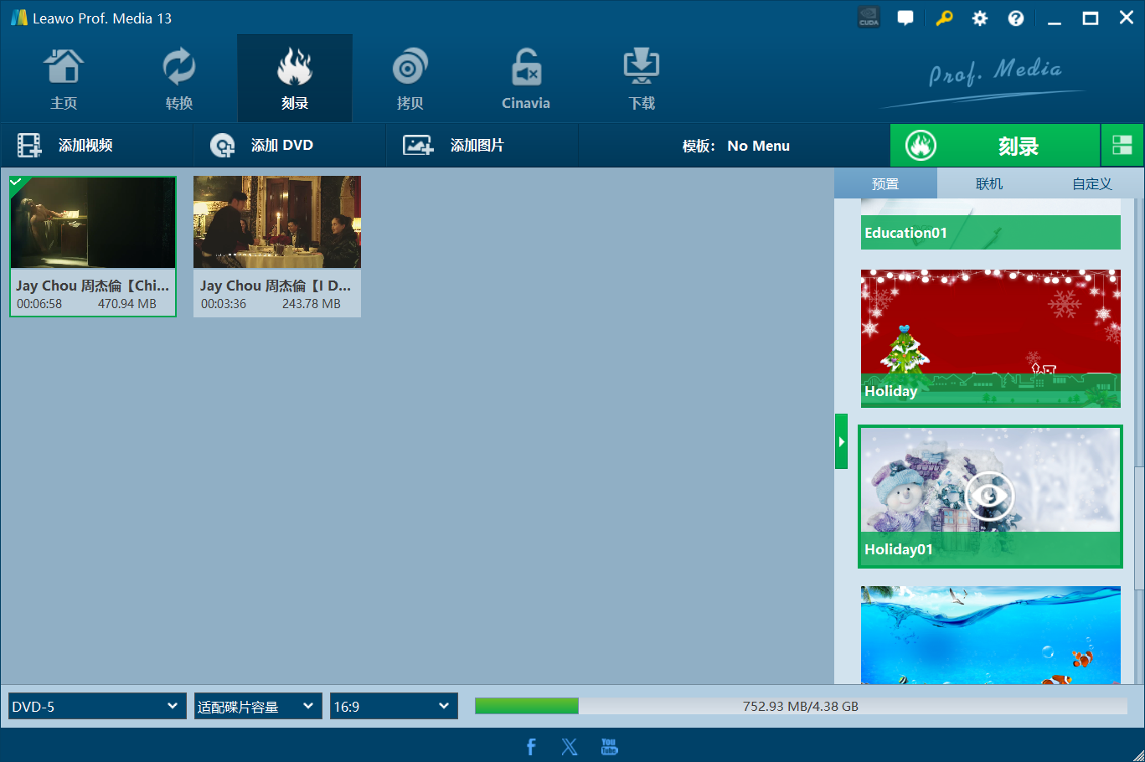The image size is (1145, 762).
Task: Click 添加 DVD to load a disc
Action: click(289, 146)
